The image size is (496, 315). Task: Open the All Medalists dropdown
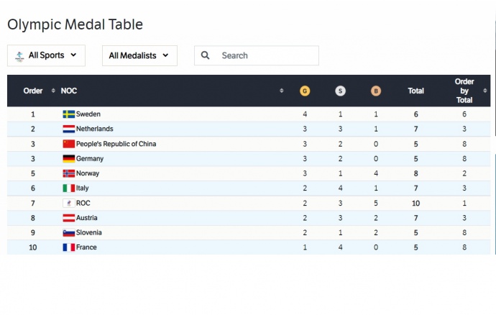click(x=139, y=55)
